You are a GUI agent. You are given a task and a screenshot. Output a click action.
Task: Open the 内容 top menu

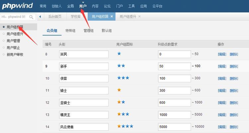(x=95, y=6)
